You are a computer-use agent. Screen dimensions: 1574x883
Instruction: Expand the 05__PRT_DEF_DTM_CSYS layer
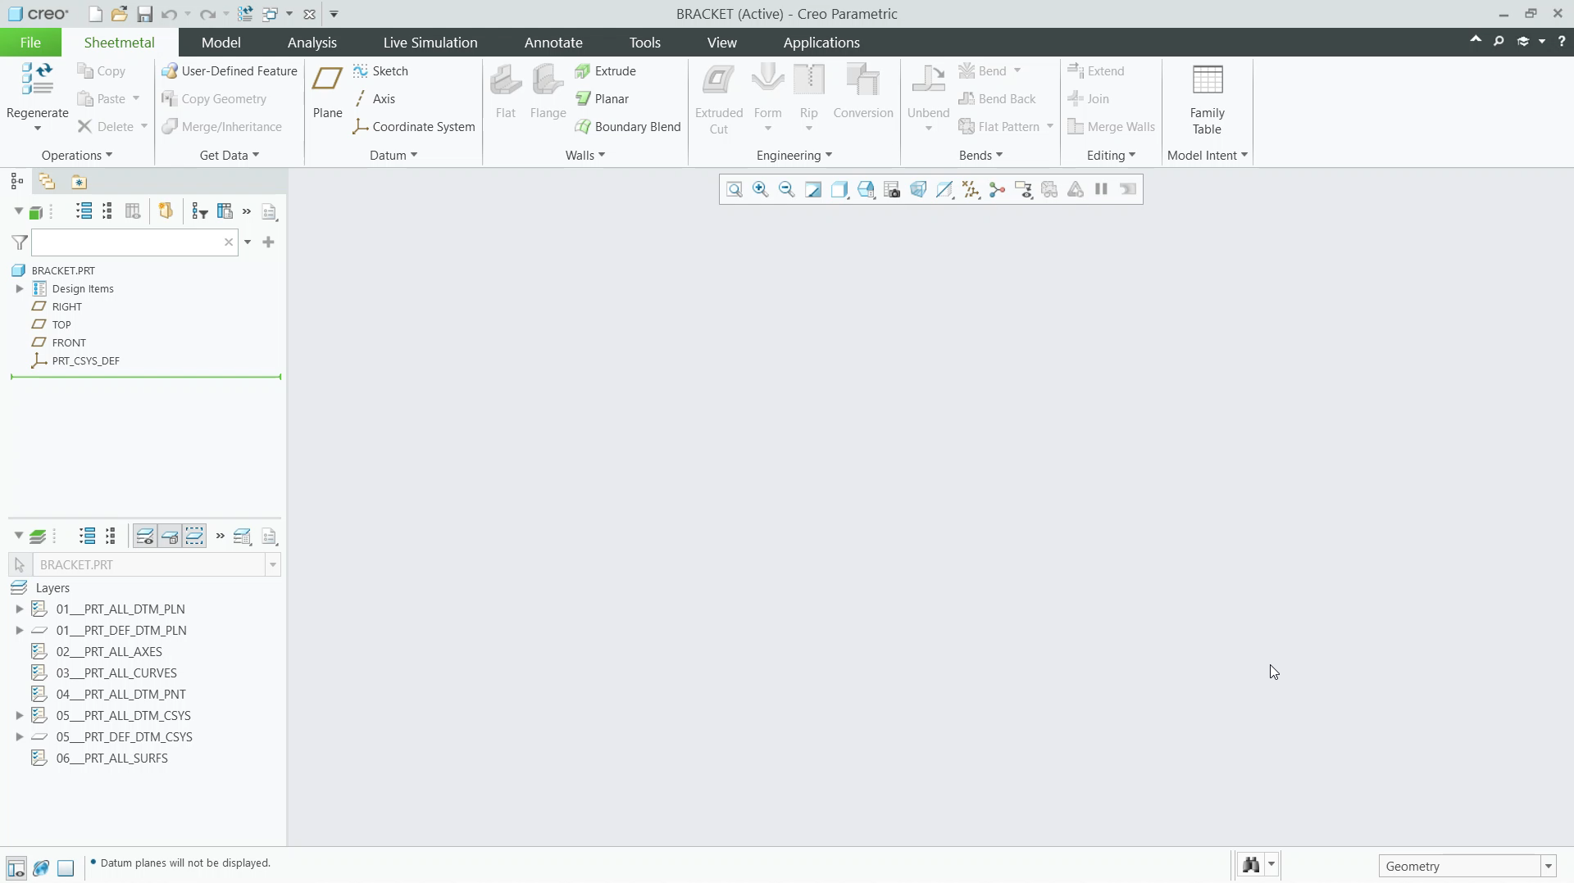tap(20, 737)
